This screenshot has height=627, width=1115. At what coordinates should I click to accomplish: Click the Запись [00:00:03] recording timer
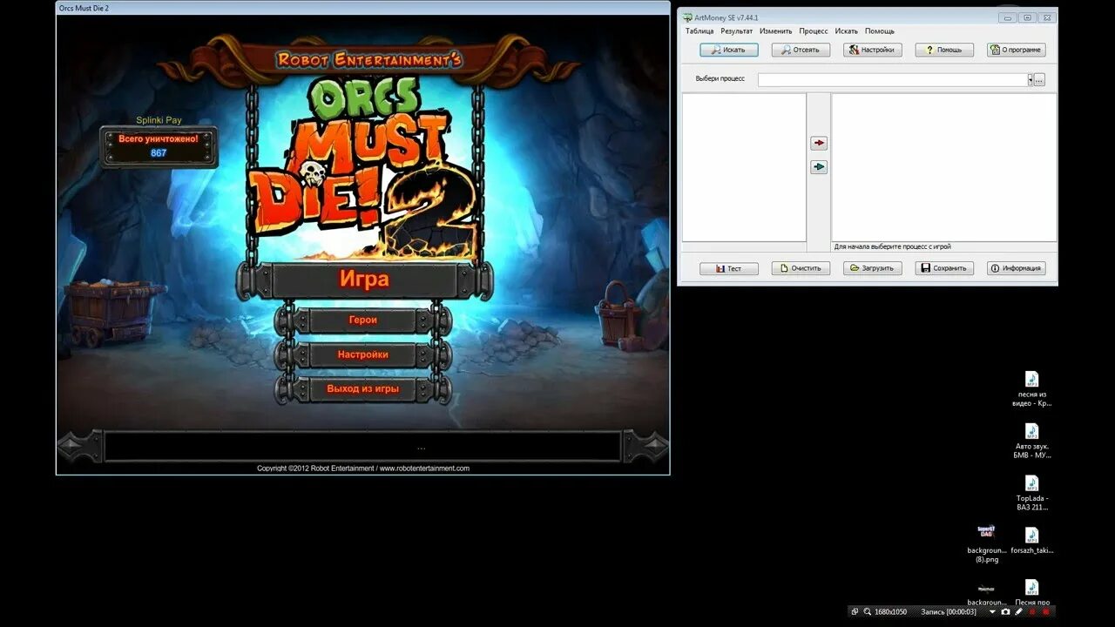[x=948, y=612]
